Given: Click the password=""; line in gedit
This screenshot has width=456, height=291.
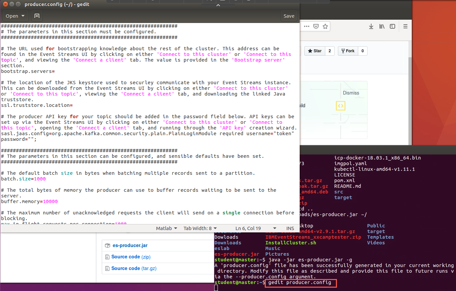Looking at the screenshot, I should point(19,139).
